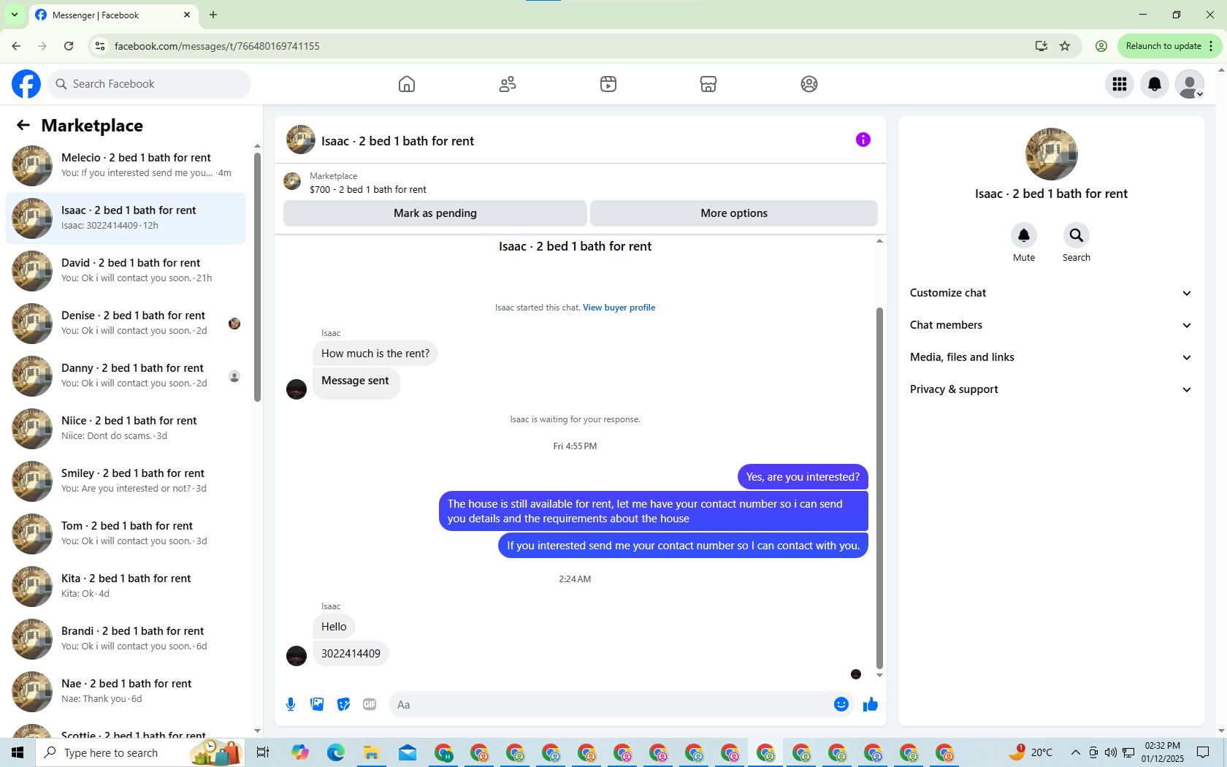
Task: Open David 2 bed 1 bath conversation
Action: (x=126, y=271)
